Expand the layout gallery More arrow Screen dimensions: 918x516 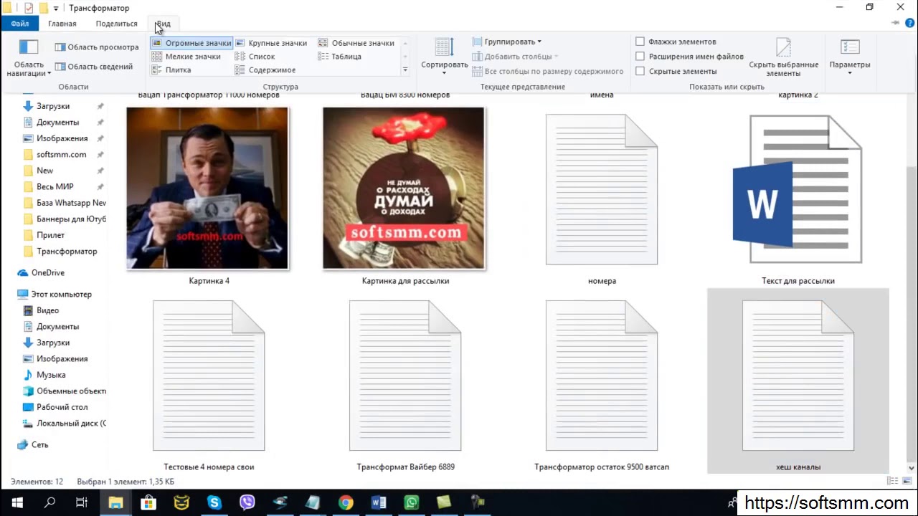(405, 70)
